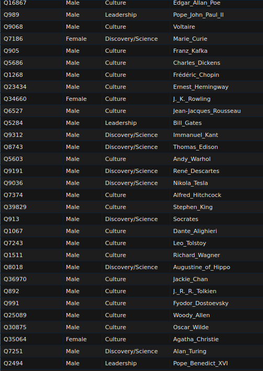Viewport: 263px width, 371px height.
Task: Click the Franz_Kafka cell
Action: pyautogui.click(x=216, y=51)
